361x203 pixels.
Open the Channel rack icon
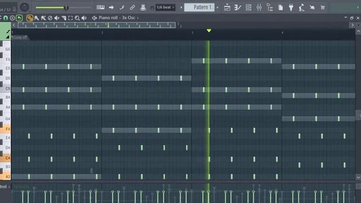point(248,7)
